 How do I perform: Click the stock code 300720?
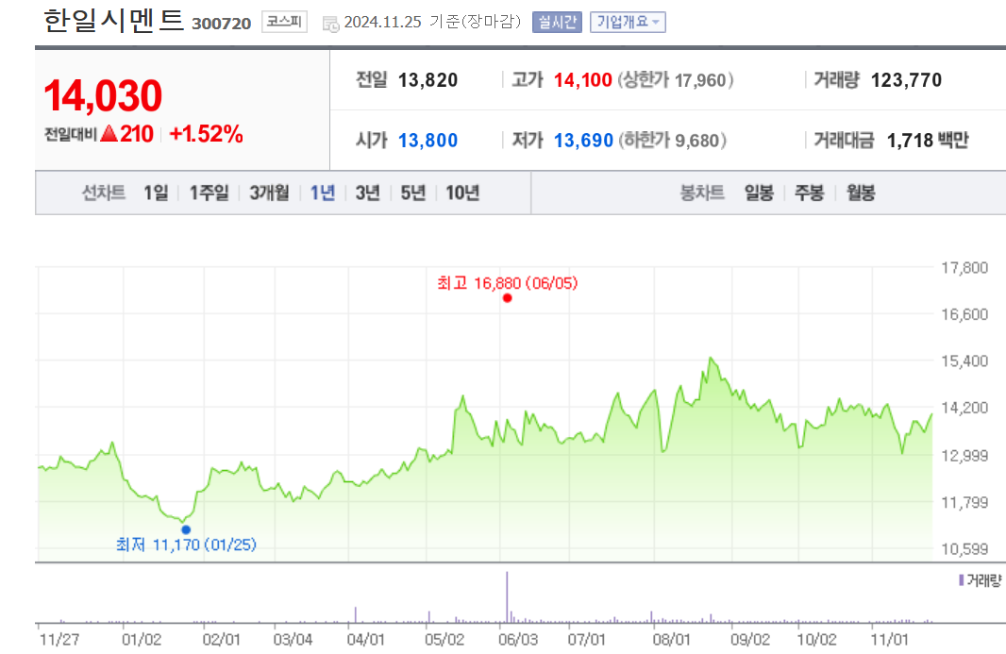point(222,24)
